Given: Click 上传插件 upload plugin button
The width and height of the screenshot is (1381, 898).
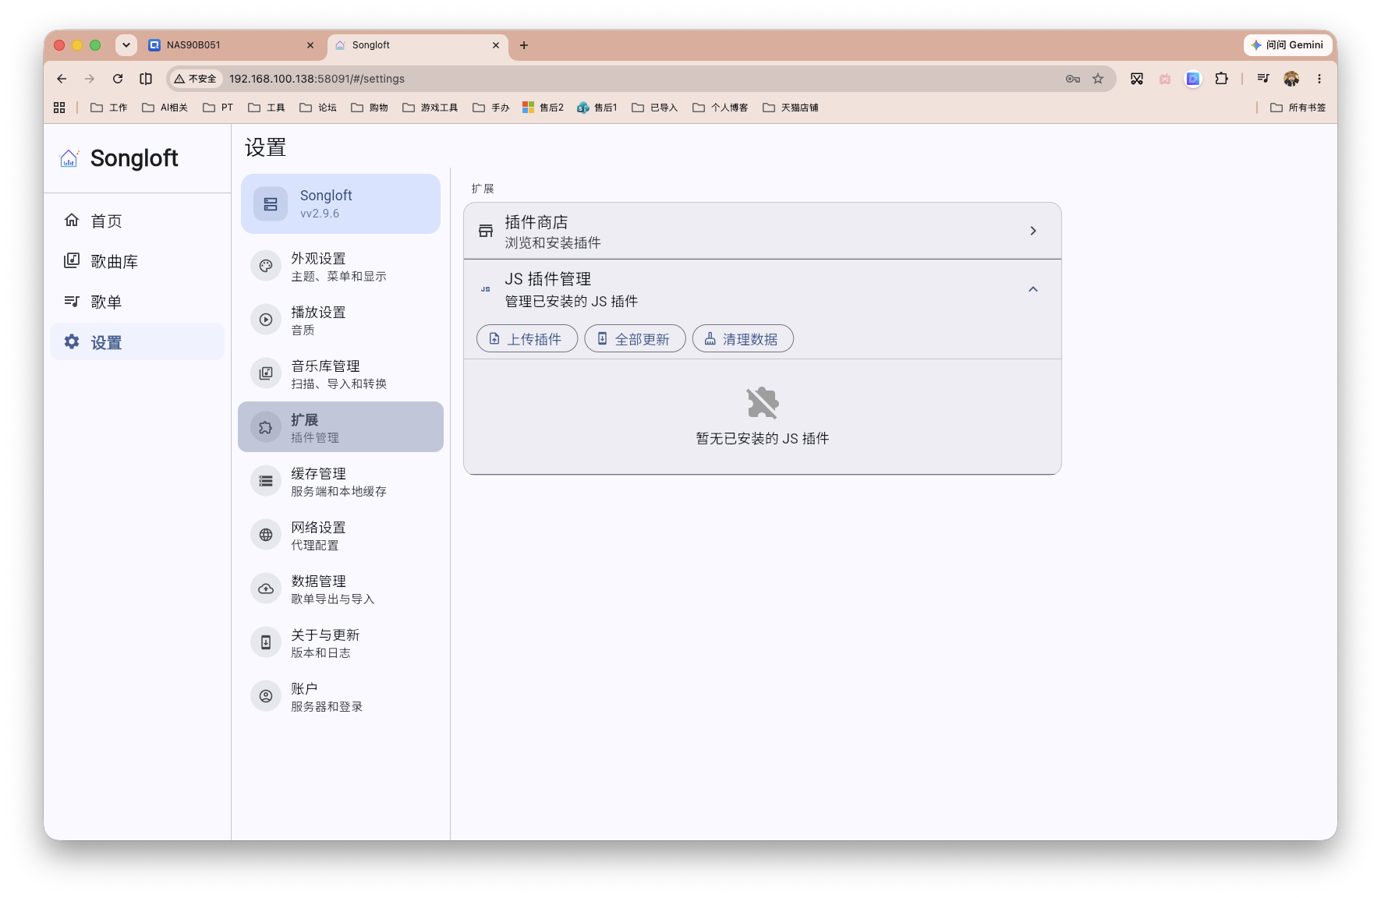Looking at the screenshot, I should (x=527, y=339).
